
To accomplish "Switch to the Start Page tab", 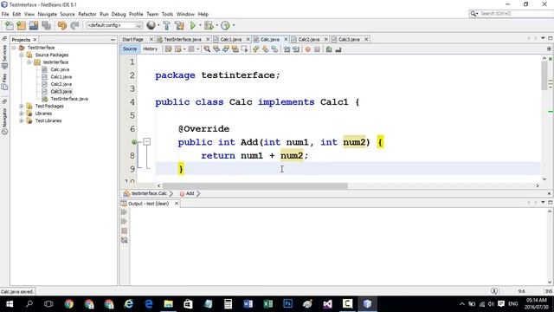I will 132,39.
